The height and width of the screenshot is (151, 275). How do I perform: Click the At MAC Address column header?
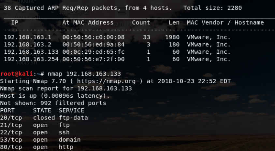(x=88, y=22)
